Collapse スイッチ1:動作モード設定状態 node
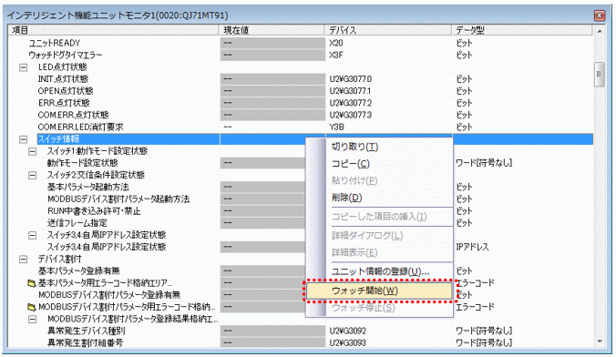 (33, 151)
